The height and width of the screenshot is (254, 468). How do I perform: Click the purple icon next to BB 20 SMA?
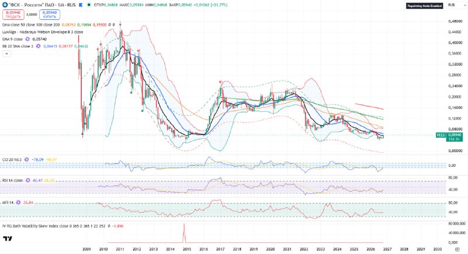tap(38, 46)
